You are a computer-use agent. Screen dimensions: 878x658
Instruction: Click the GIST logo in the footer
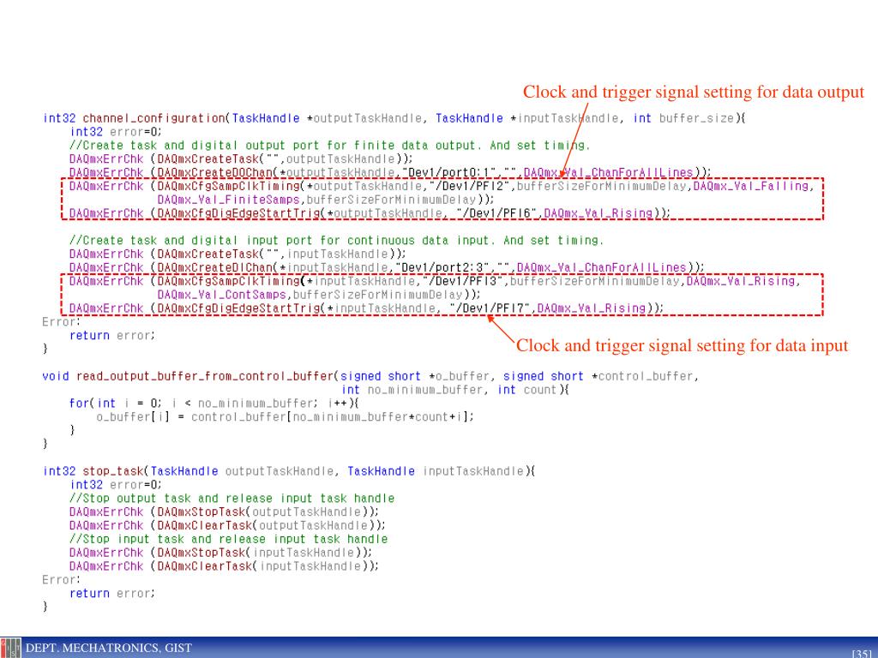coord(10,649)
